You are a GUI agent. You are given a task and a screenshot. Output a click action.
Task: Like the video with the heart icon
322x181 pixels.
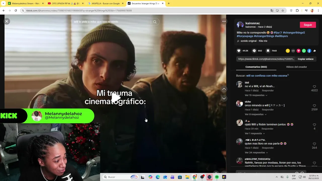coord(239,51)
